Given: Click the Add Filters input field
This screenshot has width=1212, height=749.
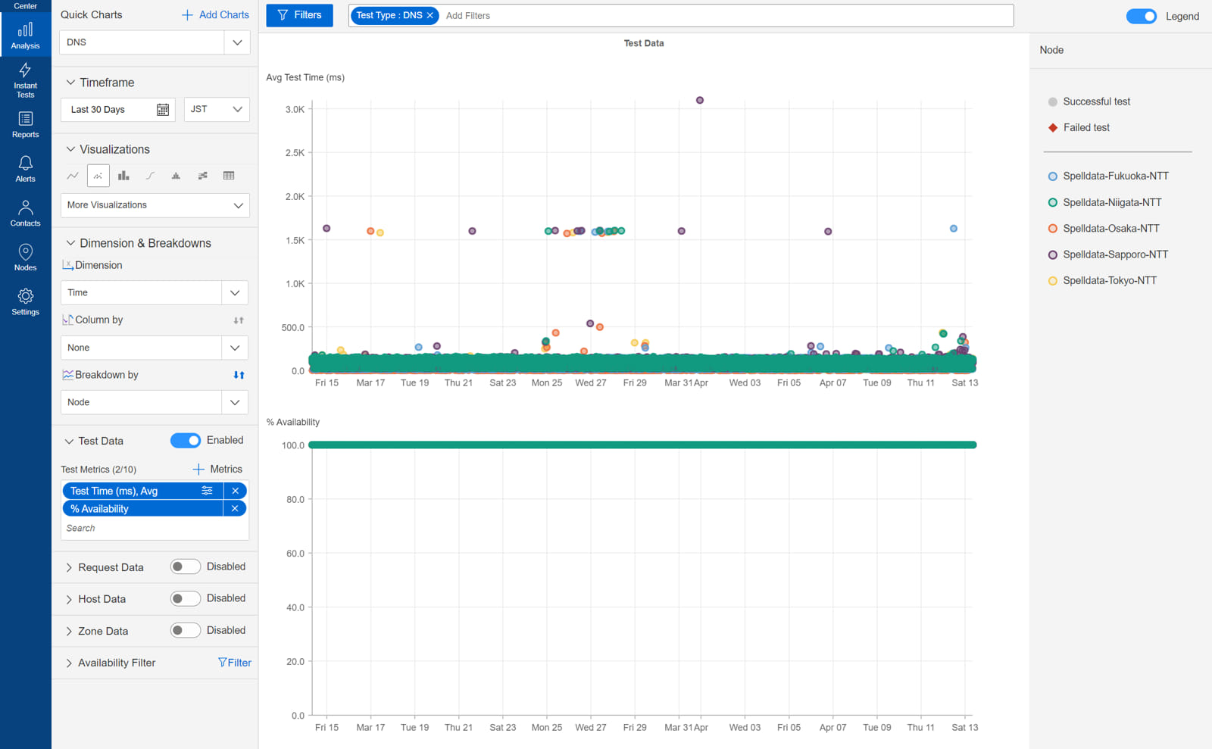Looking at the screenshot, I should pyautogui.click(x=682, y=15).
